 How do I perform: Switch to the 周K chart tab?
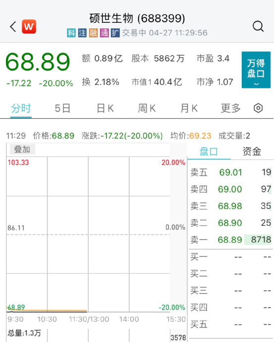click(x=147, y=108)
